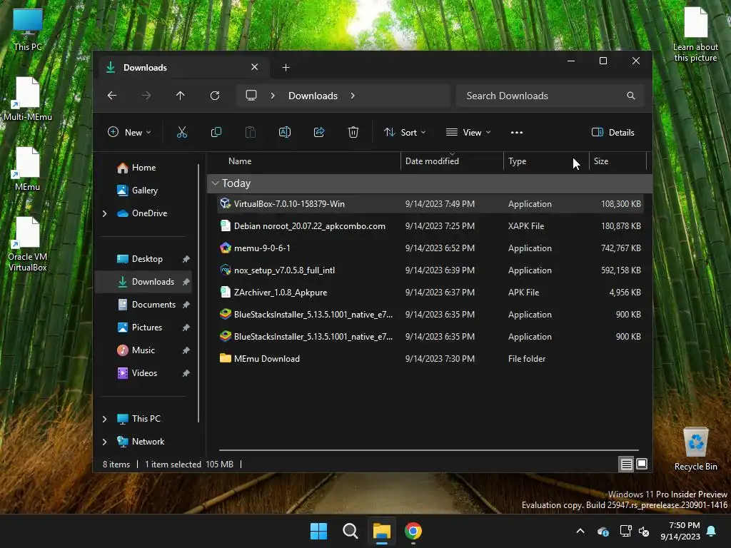Collapse the Today group
731x548 pixels.
click(215, 183)
